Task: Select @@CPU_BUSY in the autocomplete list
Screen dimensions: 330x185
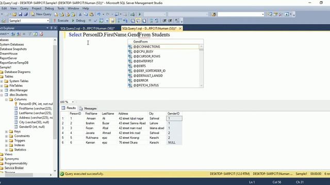Action: pos(163,51)
